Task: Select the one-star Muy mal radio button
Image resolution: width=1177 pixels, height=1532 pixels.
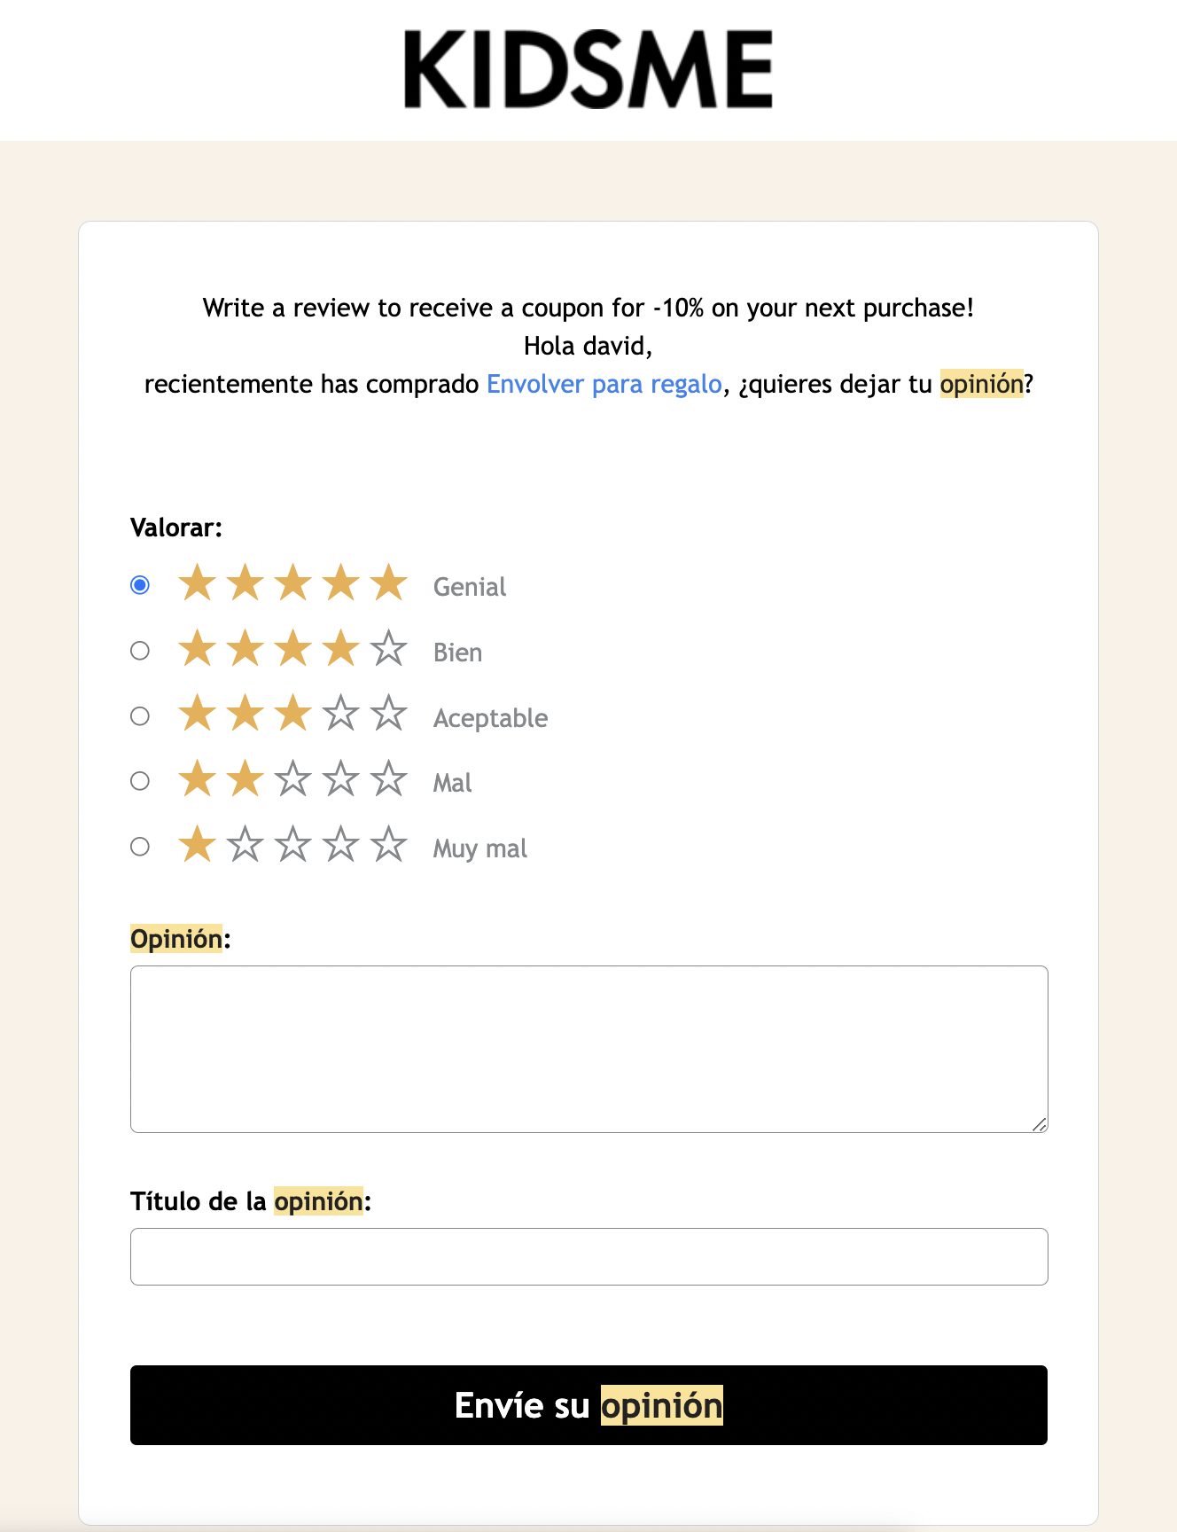Action: point(140,847)
